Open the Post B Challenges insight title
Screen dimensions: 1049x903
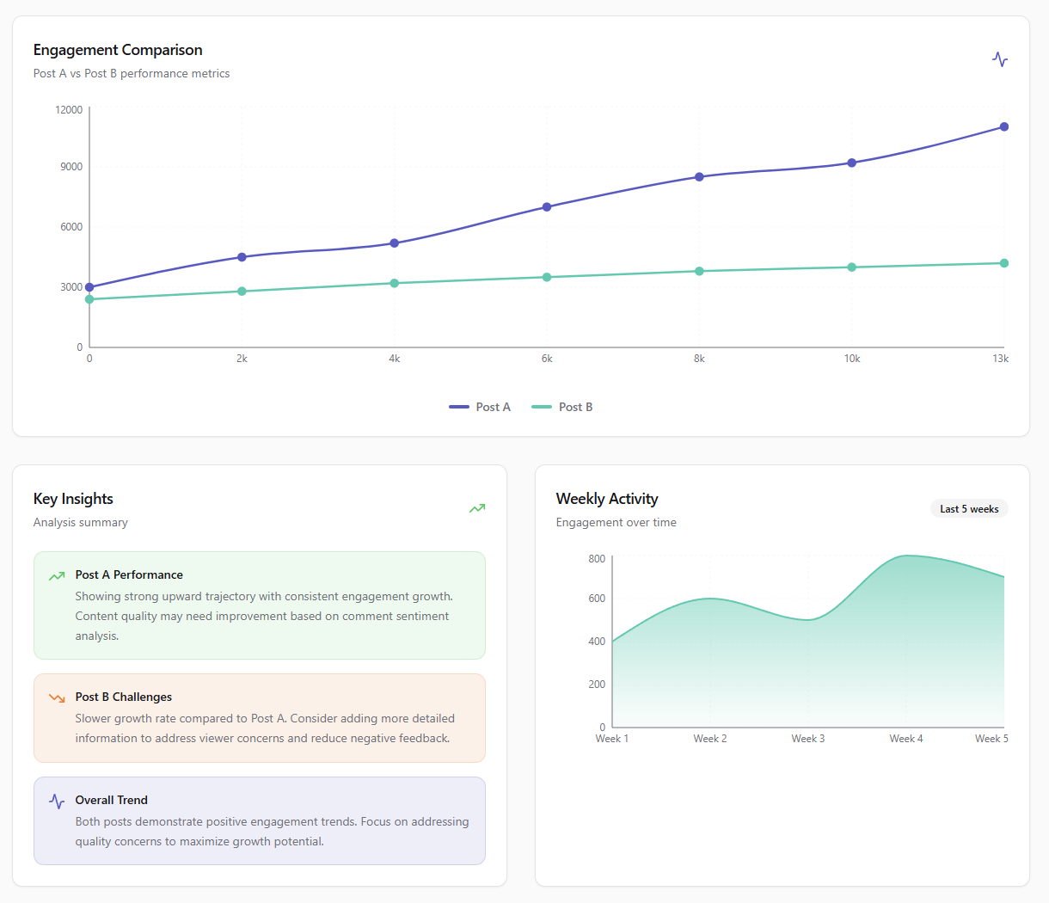pos(123,697)
